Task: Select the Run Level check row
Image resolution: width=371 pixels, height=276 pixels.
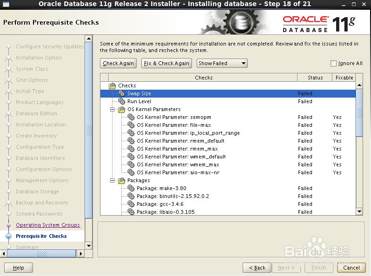Action: point(228,101)
